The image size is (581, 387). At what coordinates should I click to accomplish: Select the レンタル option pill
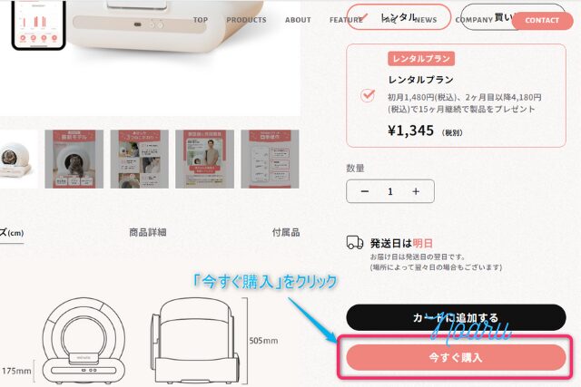coord(399,17)
